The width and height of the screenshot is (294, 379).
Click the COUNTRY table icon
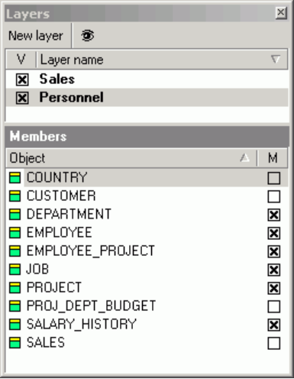(15, 177)
